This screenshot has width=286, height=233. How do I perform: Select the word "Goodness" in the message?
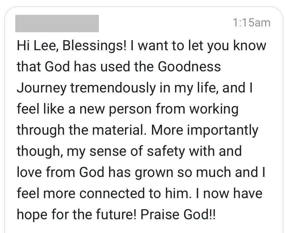tap(189, 67)
